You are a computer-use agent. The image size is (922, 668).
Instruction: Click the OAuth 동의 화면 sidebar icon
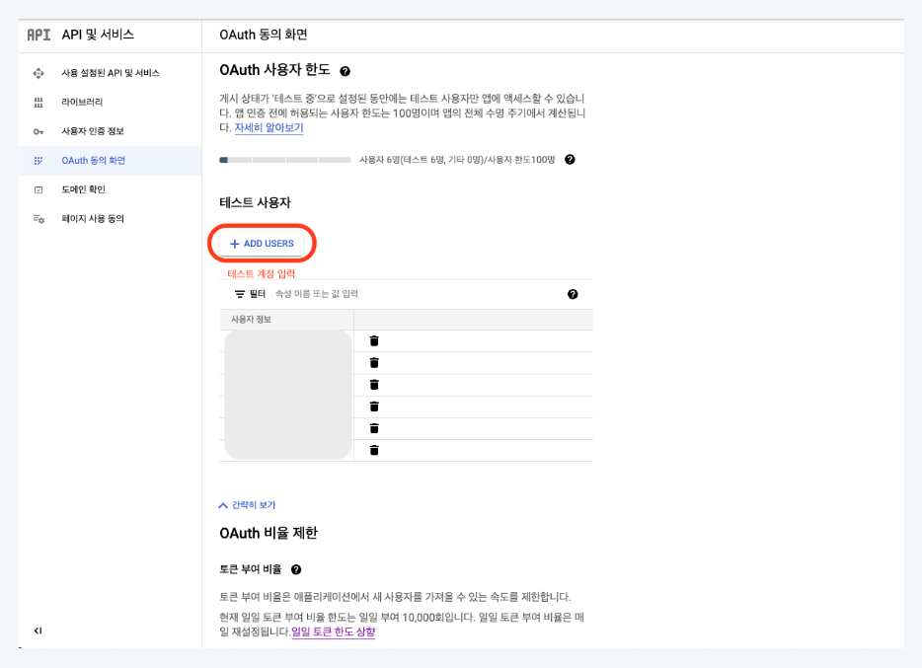[x=38, y=160]
